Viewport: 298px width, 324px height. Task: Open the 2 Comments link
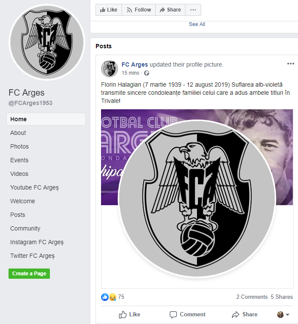pos(252,297)
